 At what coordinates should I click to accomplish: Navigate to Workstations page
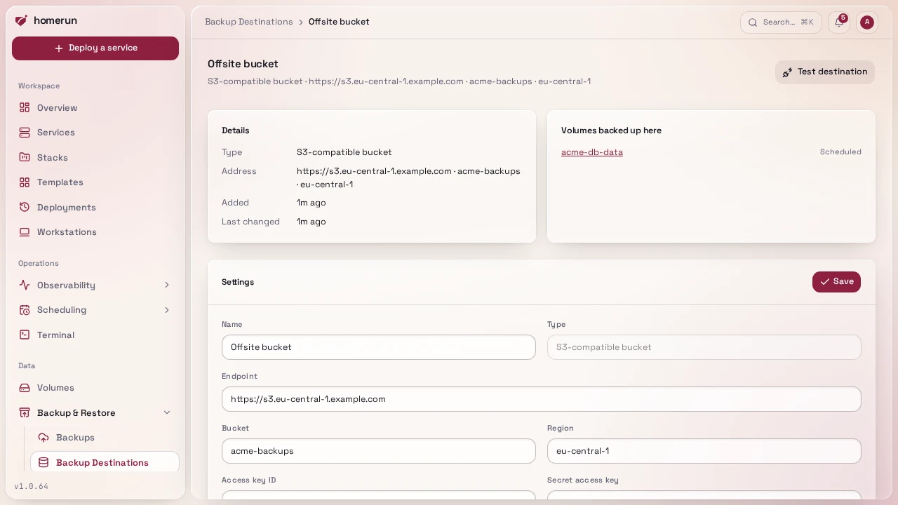coord(95,232)
